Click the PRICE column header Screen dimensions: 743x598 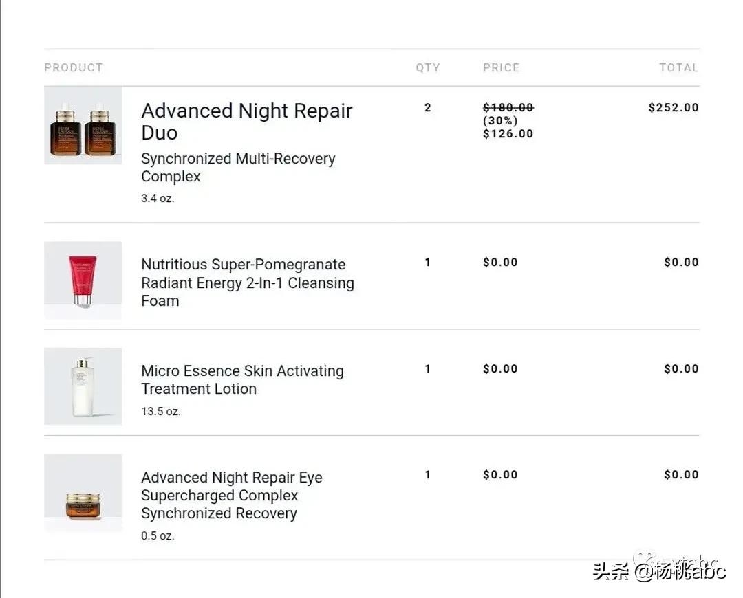pyautogui.click(x=501, y=67)
